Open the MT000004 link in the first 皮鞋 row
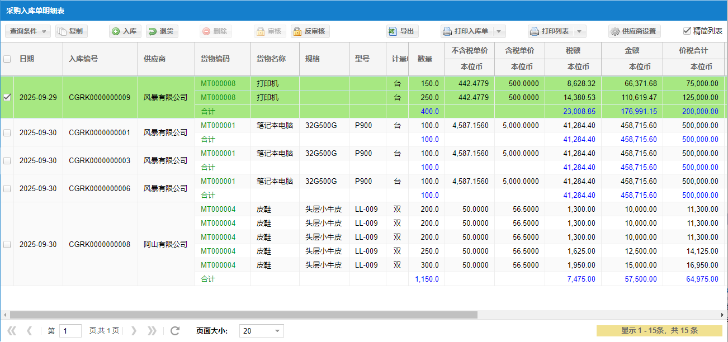This screenshot has width=728, height=342. pos(218,209)
